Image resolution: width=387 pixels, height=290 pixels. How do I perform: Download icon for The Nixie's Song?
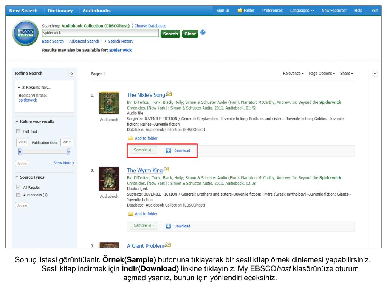click(168, 151)
